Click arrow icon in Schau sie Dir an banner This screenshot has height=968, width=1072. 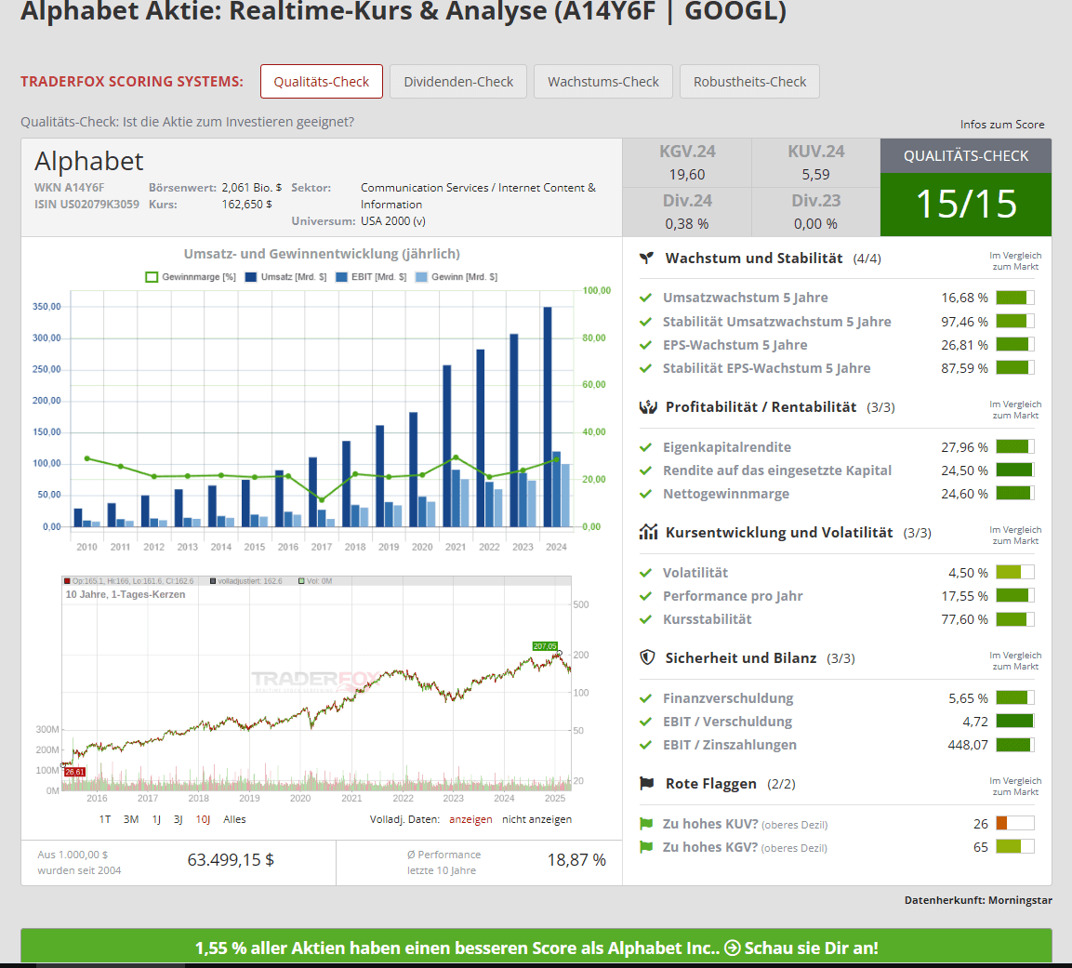pos(733,948)
